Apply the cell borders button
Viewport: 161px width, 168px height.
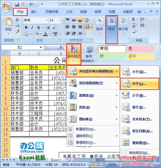coord(26,34)
